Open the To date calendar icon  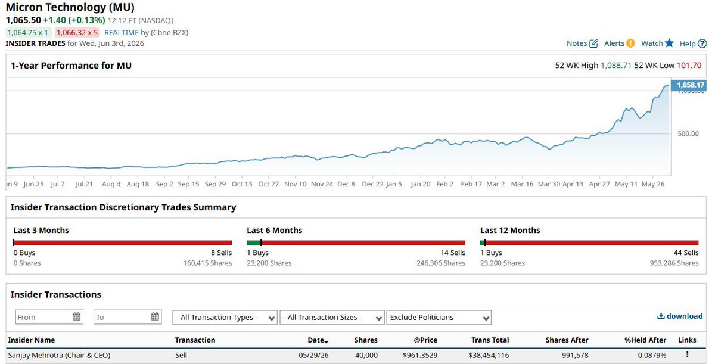(x=155, y=317)
